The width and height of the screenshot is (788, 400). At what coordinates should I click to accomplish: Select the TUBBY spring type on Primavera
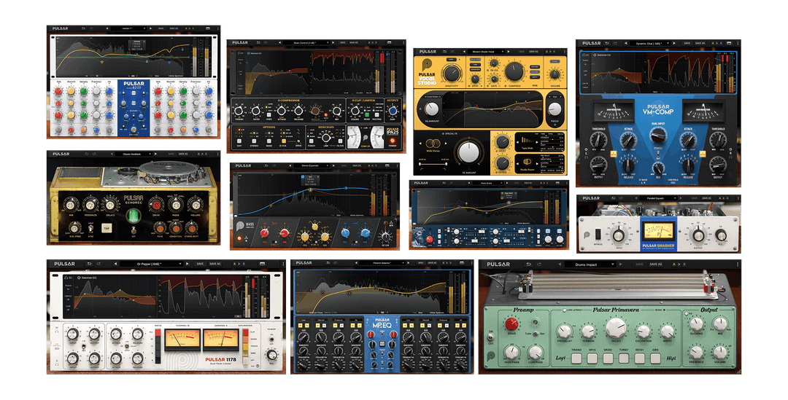(624, 358)
